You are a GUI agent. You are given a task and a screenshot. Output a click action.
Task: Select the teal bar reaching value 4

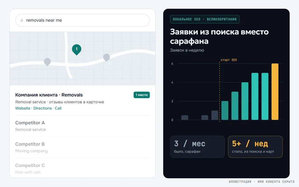tap(245, 101)
